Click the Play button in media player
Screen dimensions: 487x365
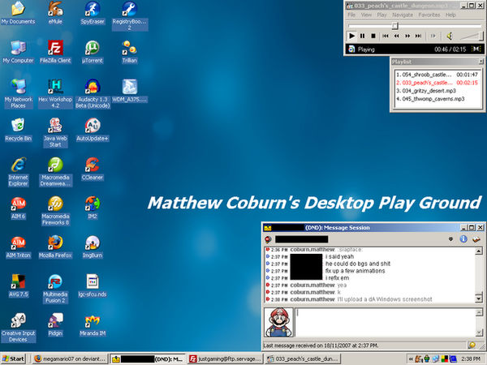click(351, 36)
